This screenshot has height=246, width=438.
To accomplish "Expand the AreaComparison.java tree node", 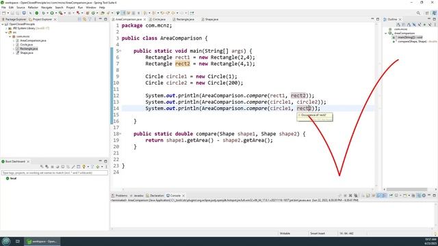I will pyautogui.click(x=14, y=40).
